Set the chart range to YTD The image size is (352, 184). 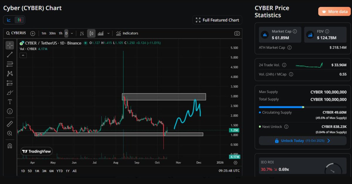[60, 171]
